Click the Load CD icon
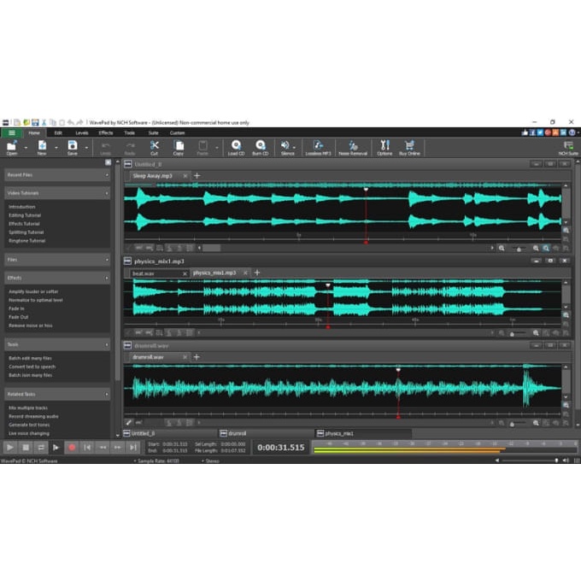The image size is (581, 581). (x=236, y=146)
